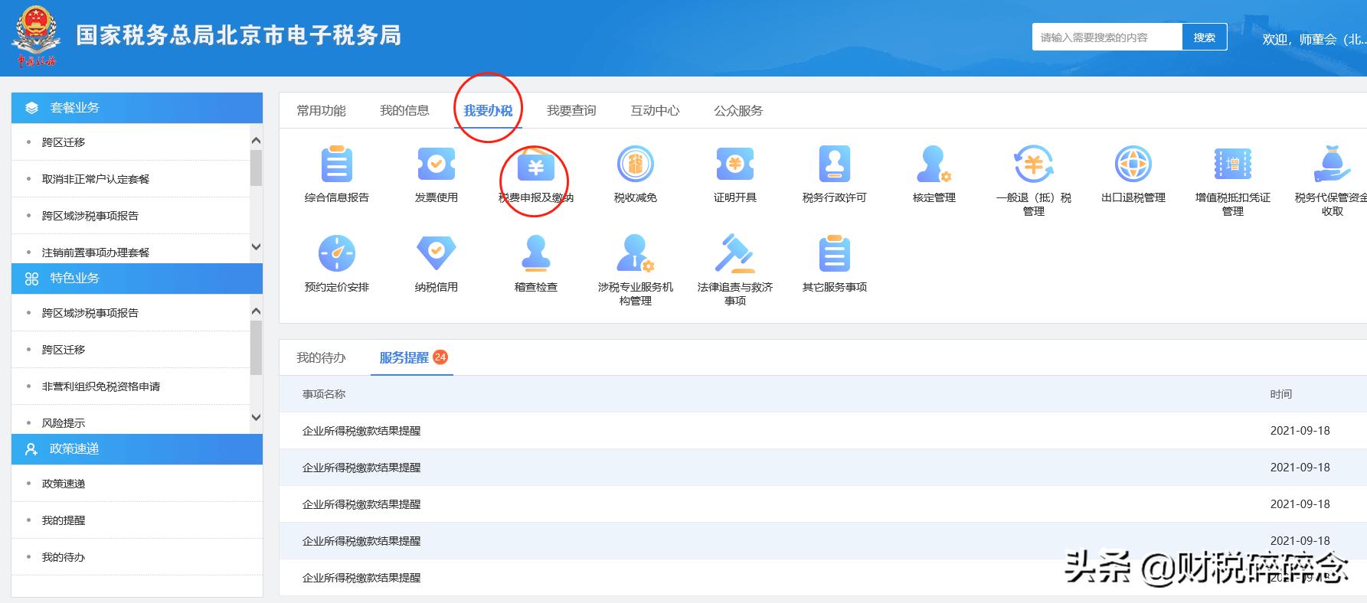Open 预约定价安排 icon
Screen dimensions: 1367x603
point(336,253)
